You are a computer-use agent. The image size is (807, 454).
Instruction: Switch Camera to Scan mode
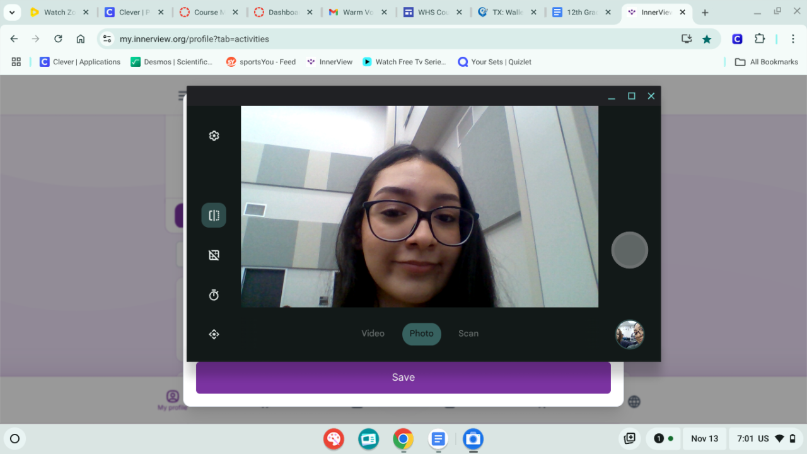(468, 334)
